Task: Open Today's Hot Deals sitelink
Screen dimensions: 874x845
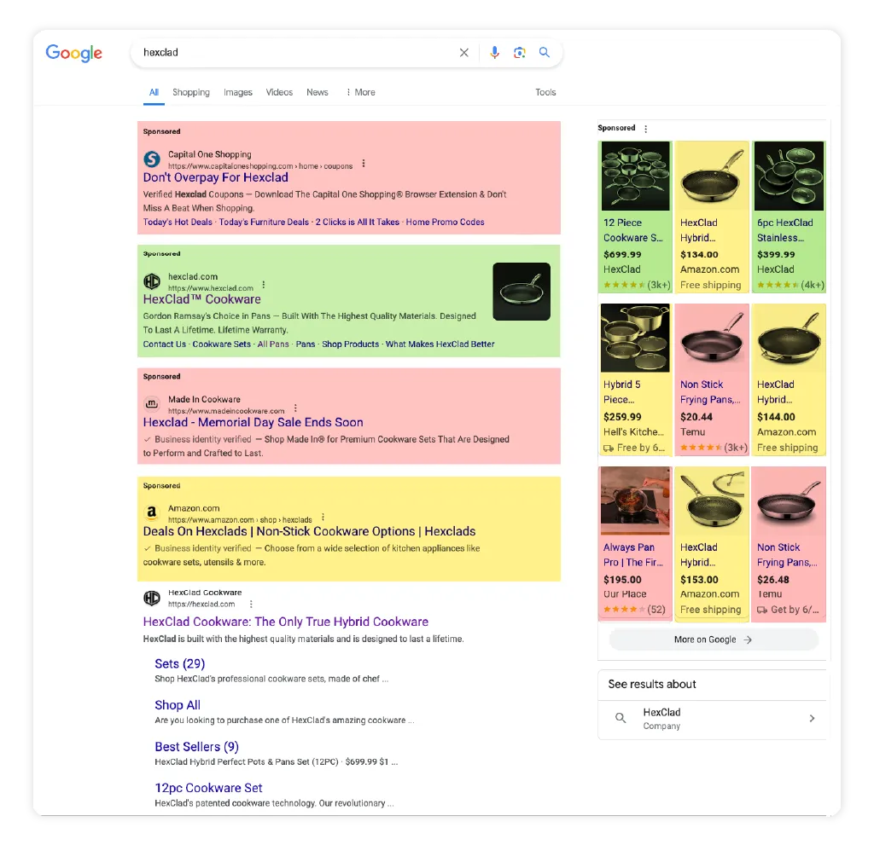Action: point(178,223)
